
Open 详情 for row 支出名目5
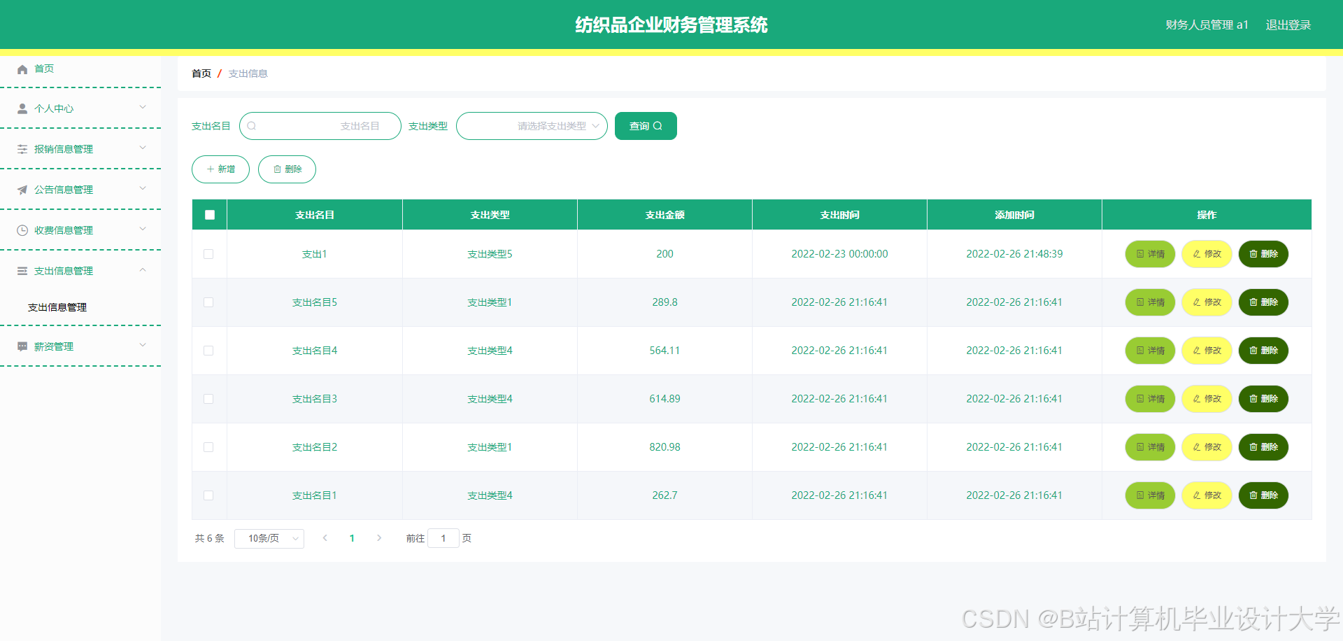[x=1150, y=302]
